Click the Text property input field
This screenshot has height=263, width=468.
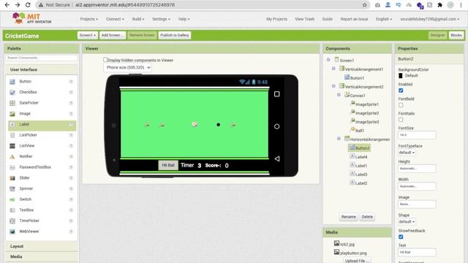pyautogui.click(x=417, y=252)
